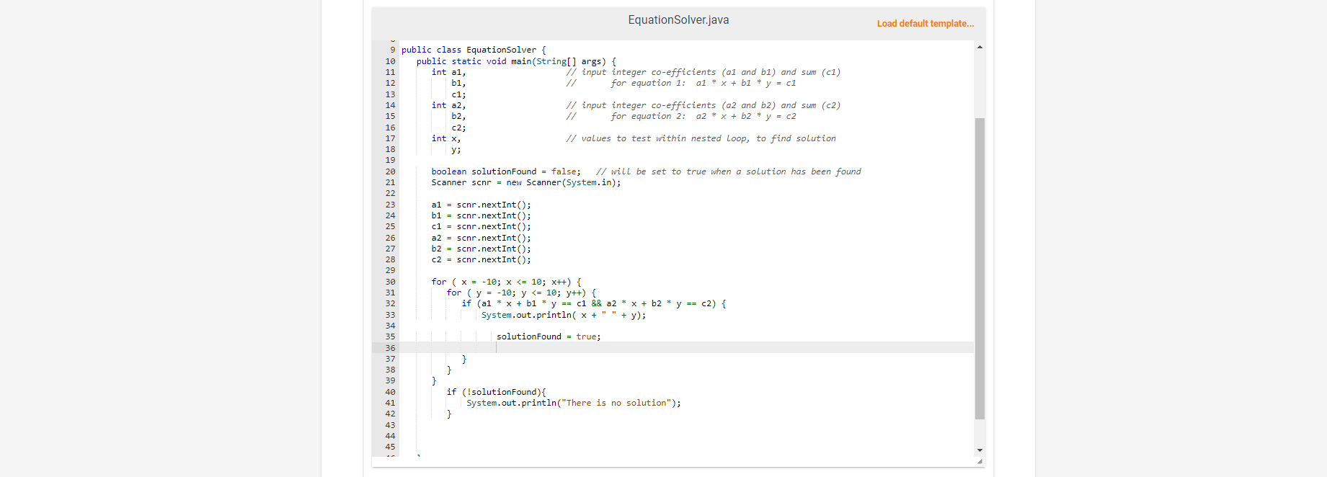
Task: Click 'solutionFound = true;' statement
Action: [549, 336]
